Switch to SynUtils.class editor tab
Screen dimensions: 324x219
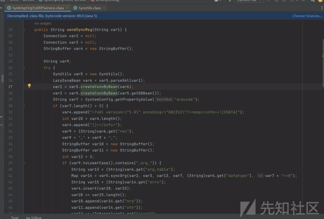(90, 8)
